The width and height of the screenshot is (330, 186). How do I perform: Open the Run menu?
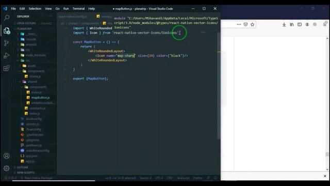click(x=66, y=9)
